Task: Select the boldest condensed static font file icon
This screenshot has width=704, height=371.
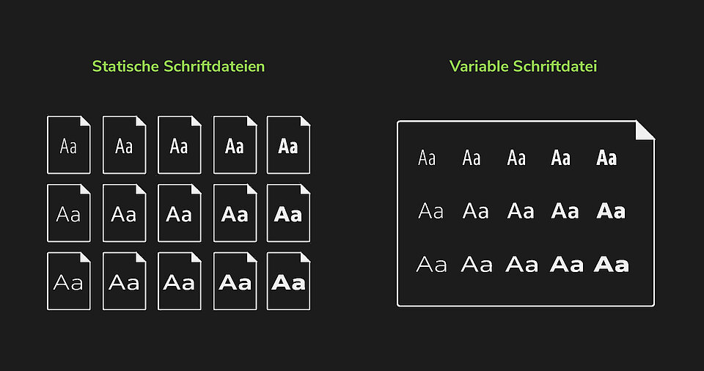Action: pos(288,145)
